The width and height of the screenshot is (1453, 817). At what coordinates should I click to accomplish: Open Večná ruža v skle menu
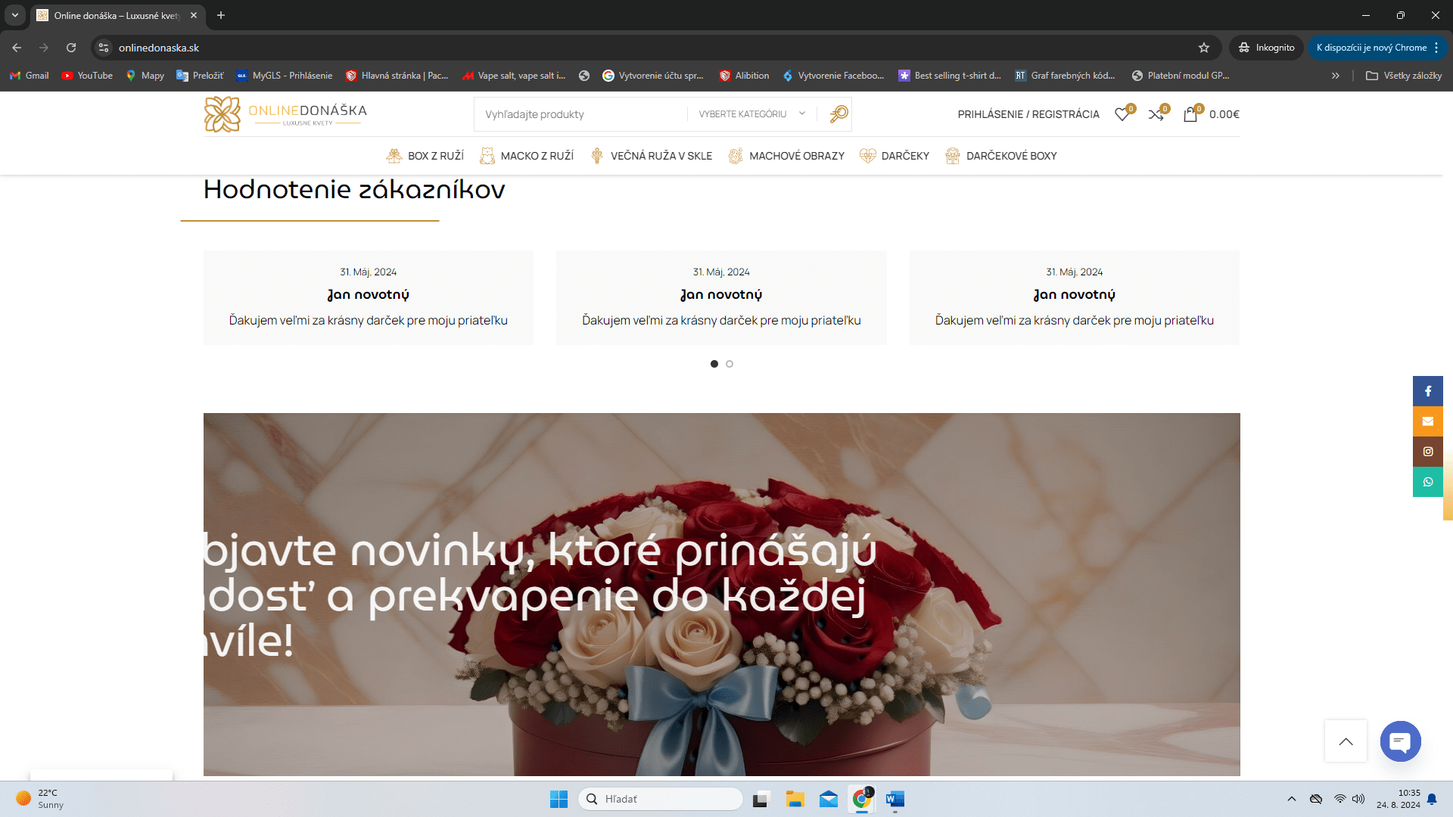652,156
